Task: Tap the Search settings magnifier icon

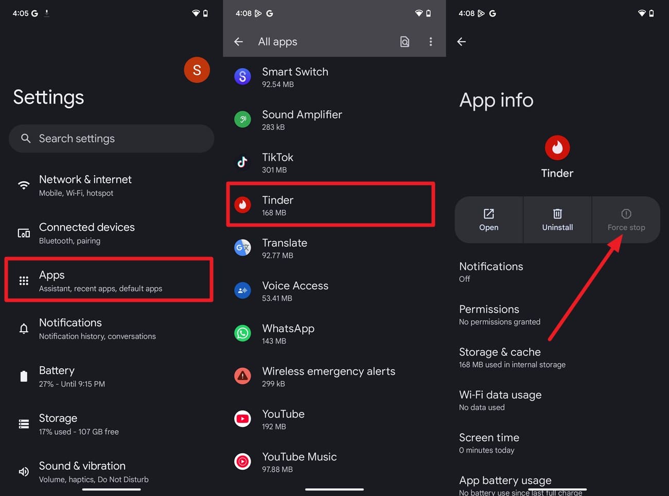Action: coord(26,138)
